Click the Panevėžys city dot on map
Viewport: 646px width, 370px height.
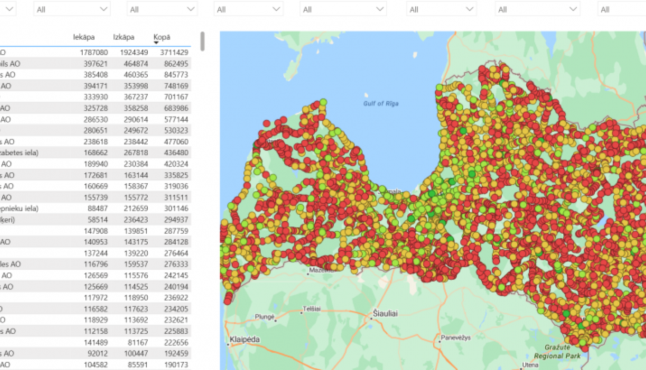click(x=440, y=342)
